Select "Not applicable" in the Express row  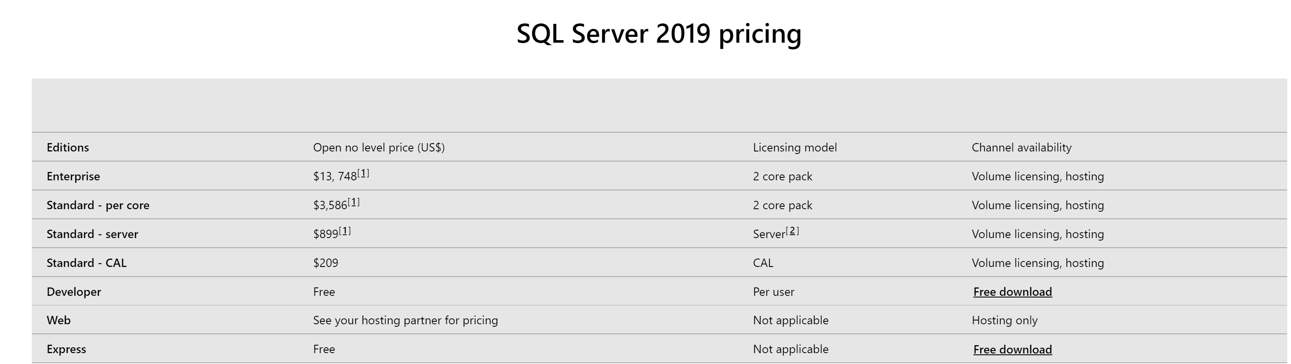[791, 349]
